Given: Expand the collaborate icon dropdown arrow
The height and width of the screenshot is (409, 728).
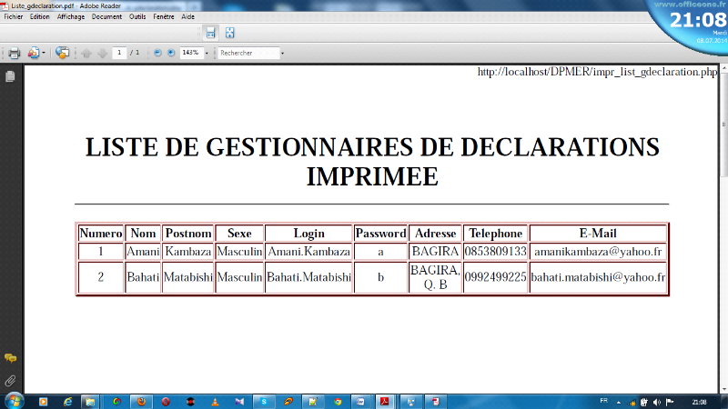Looking at the screenshot, I should [44, 53].
